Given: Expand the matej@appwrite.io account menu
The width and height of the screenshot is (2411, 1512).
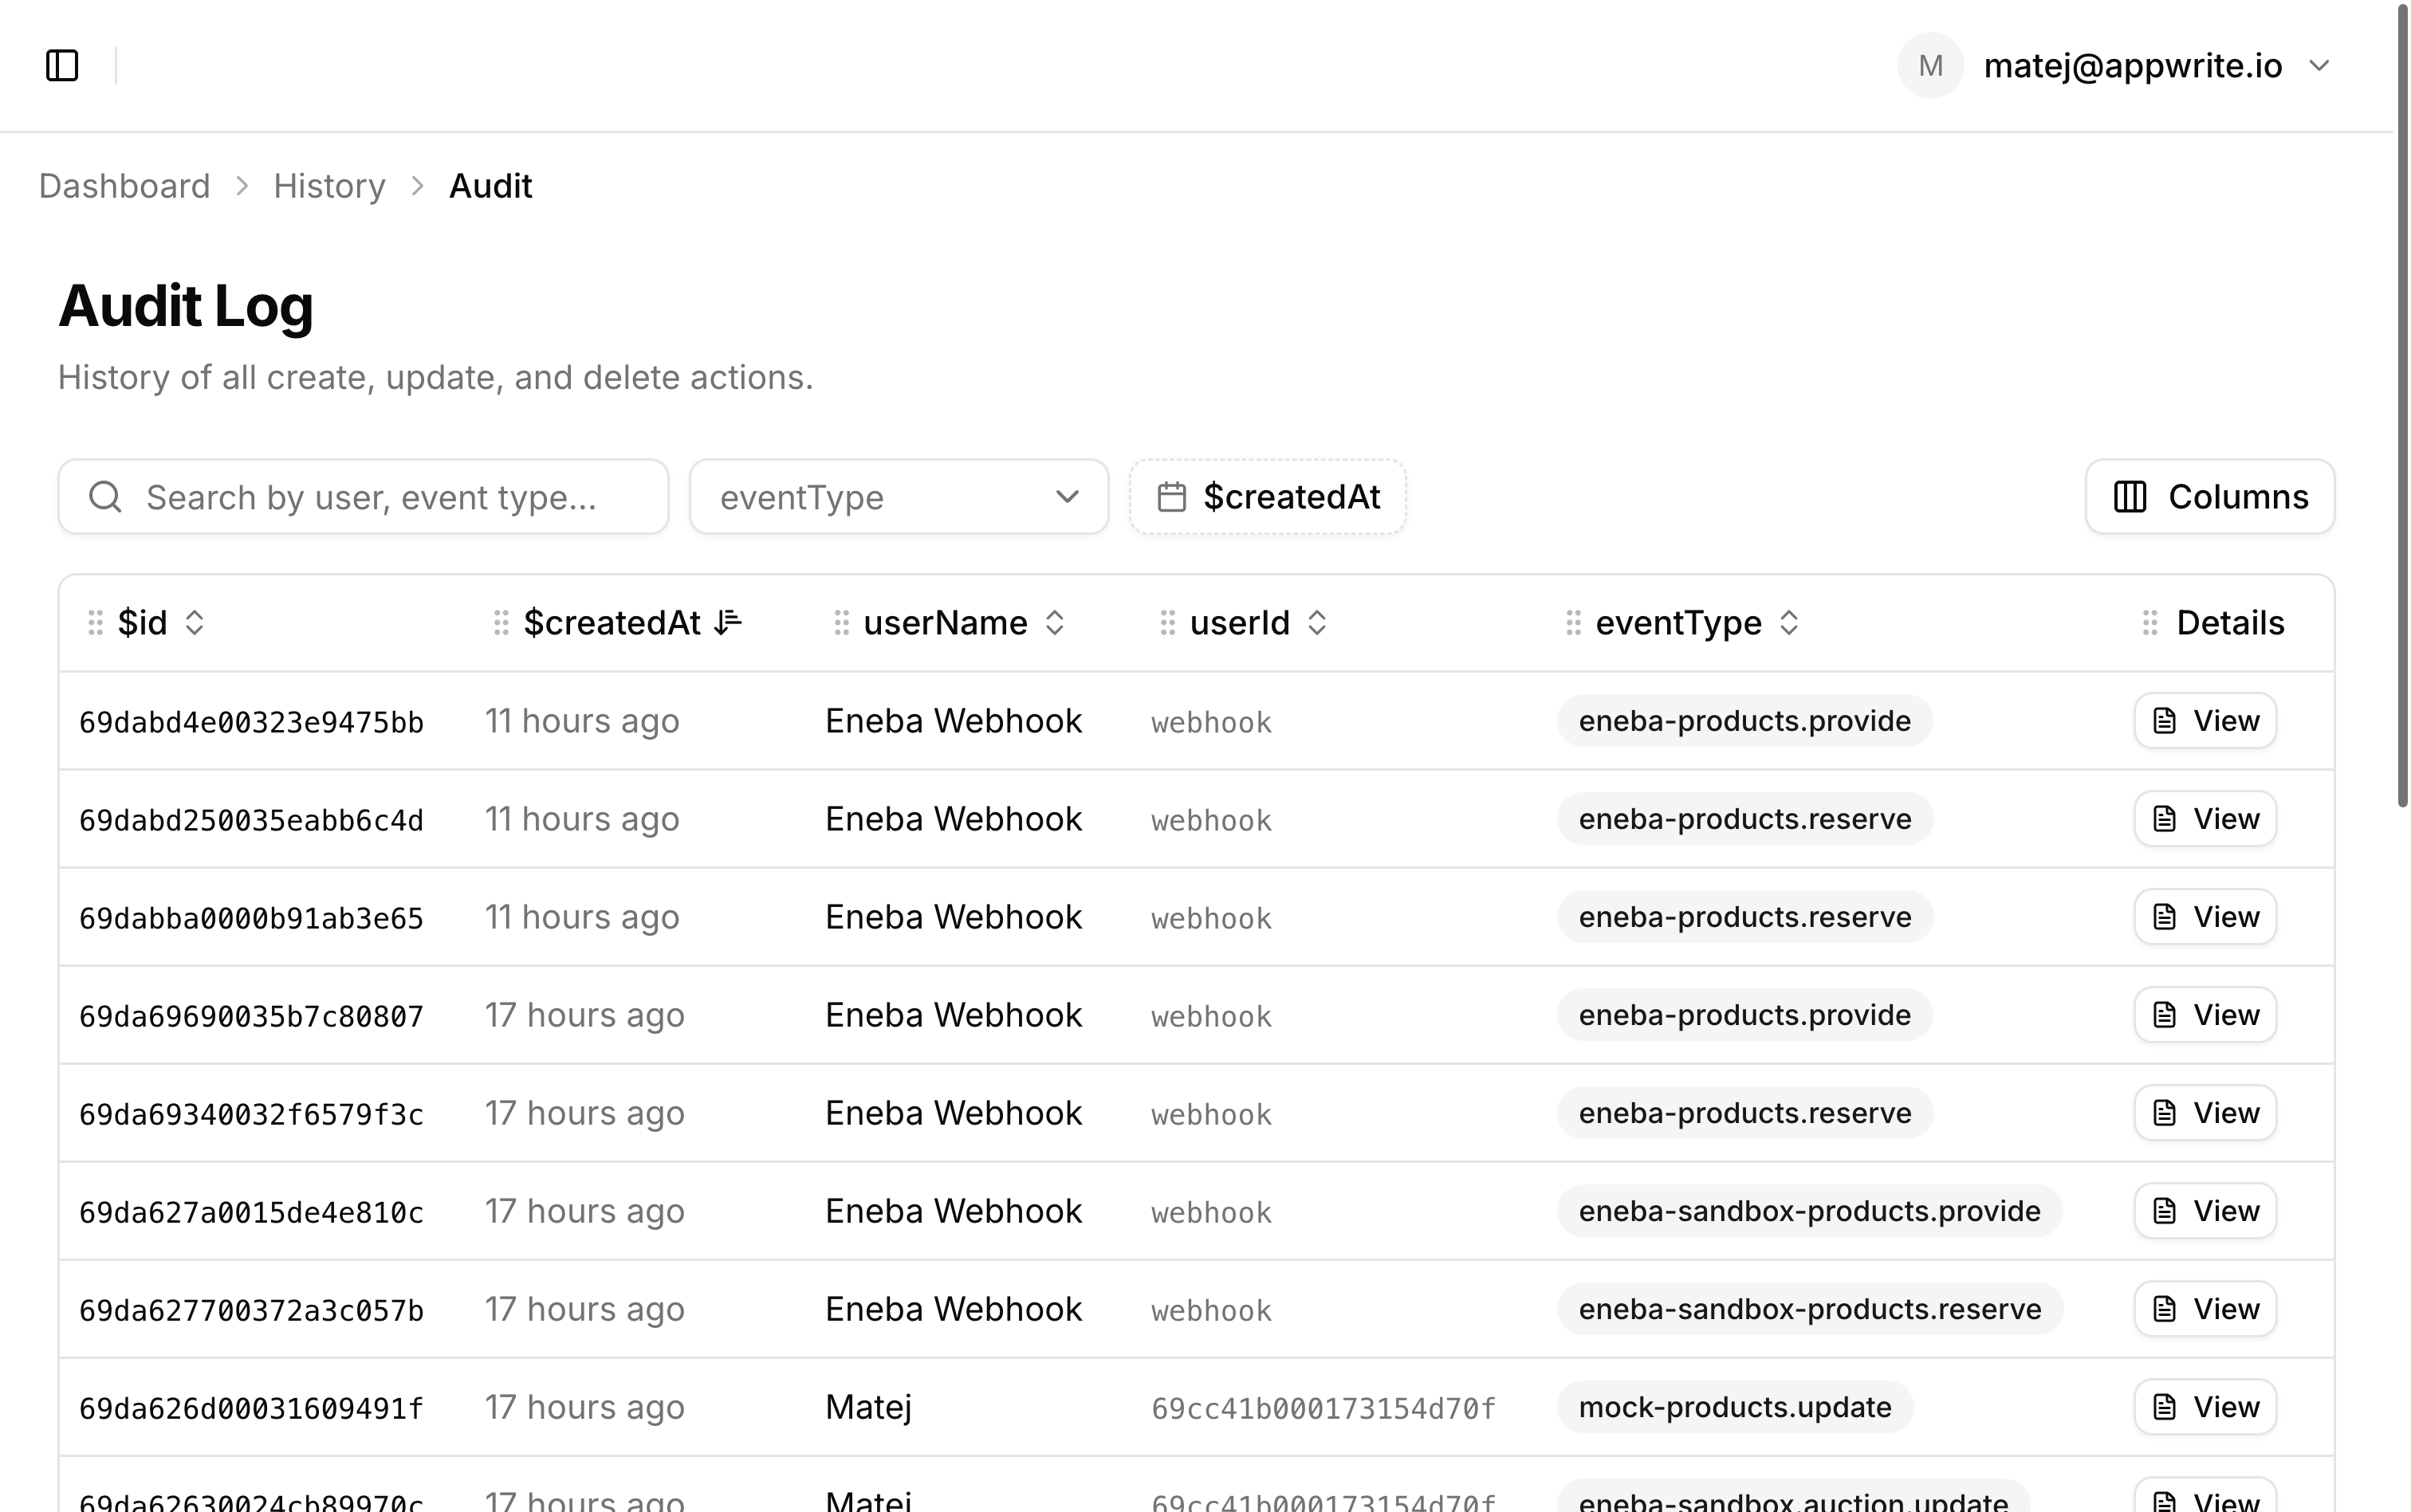Looking at the screenshot, I should (2319, 66).
